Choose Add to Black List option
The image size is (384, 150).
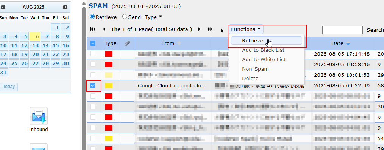click(263, 50)
